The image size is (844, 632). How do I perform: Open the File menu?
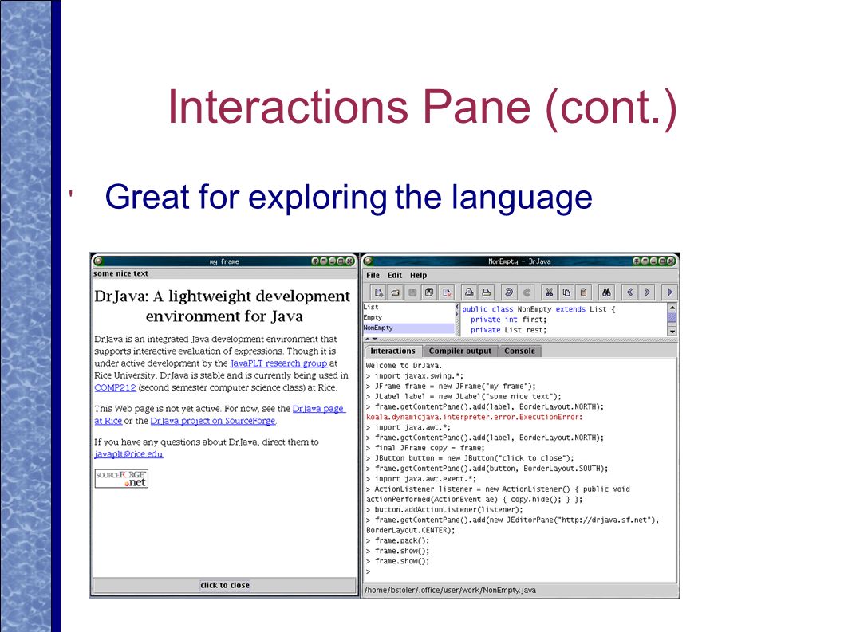click(x=373, y=275)
